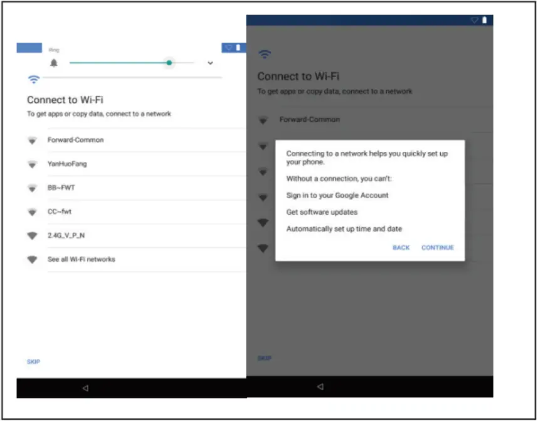Select the 2.4G_V_P_N Wi-Fi network

tap(136, 235)
